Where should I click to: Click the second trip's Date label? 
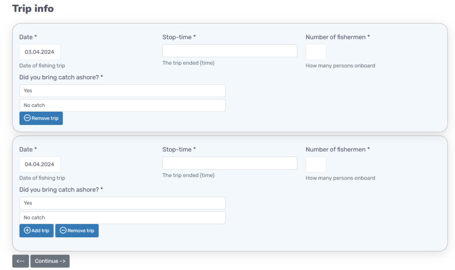(x=28, y=149)
